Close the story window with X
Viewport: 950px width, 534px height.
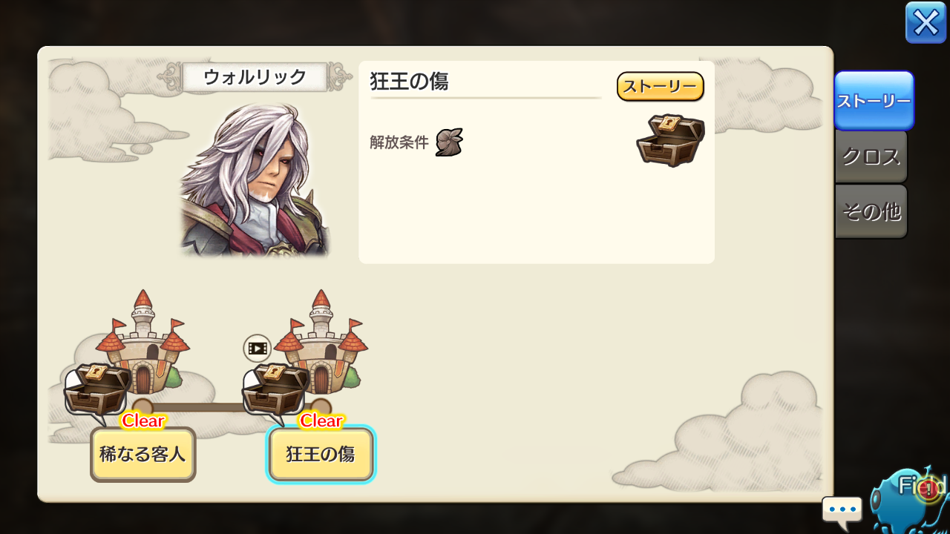tap(926, 22)
